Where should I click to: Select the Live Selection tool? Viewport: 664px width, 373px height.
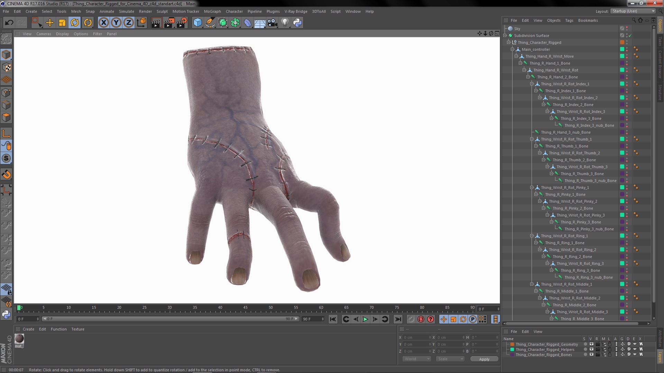37,23
